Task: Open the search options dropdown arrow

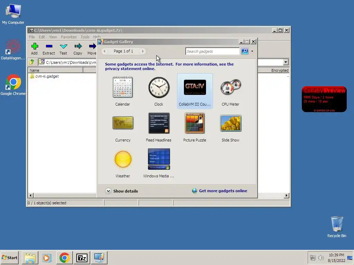Action: point(252,51)
